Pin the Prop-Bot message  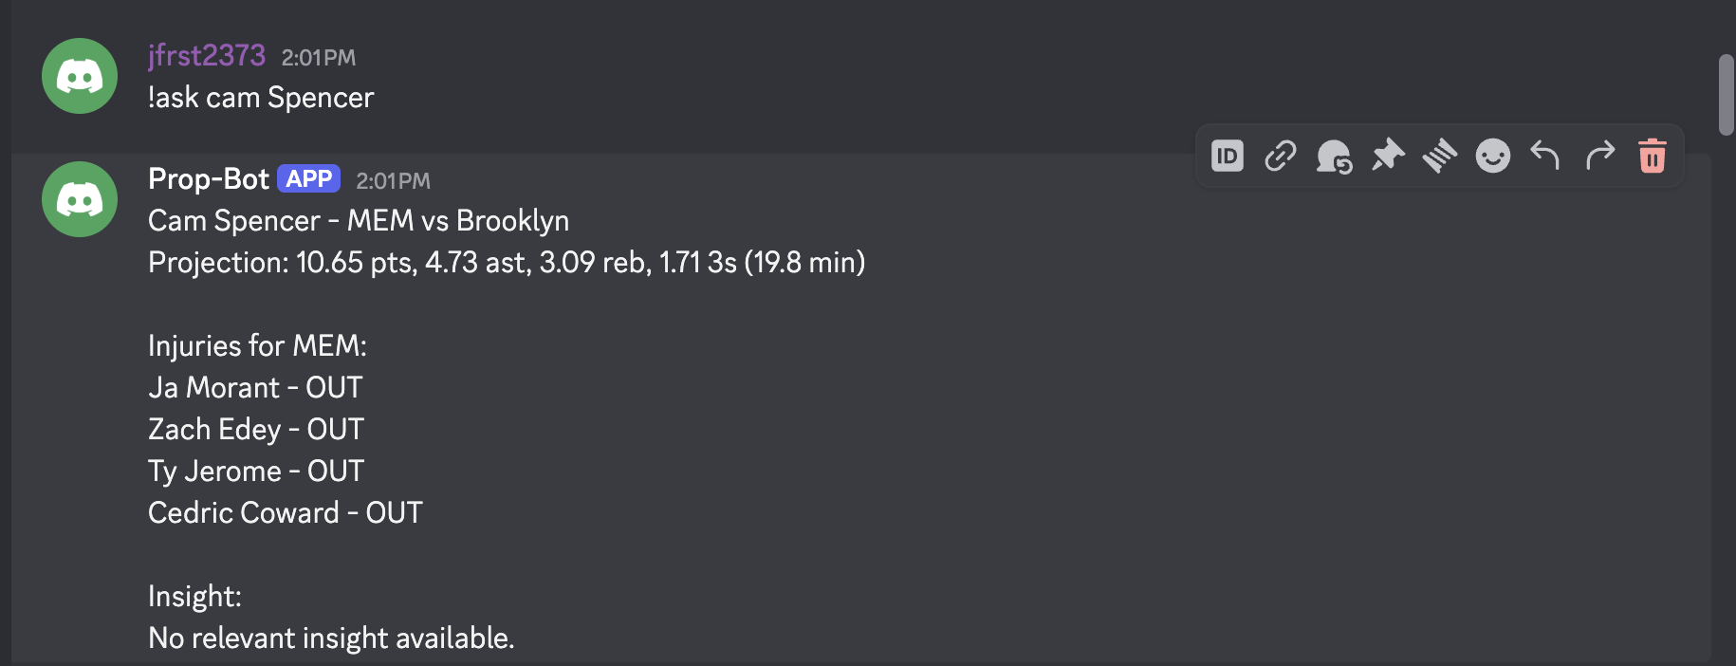1387,156
